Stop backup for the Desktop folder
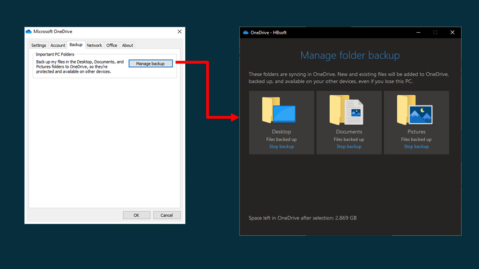This screenshot has height=269, width=479. tap(282, 147)
